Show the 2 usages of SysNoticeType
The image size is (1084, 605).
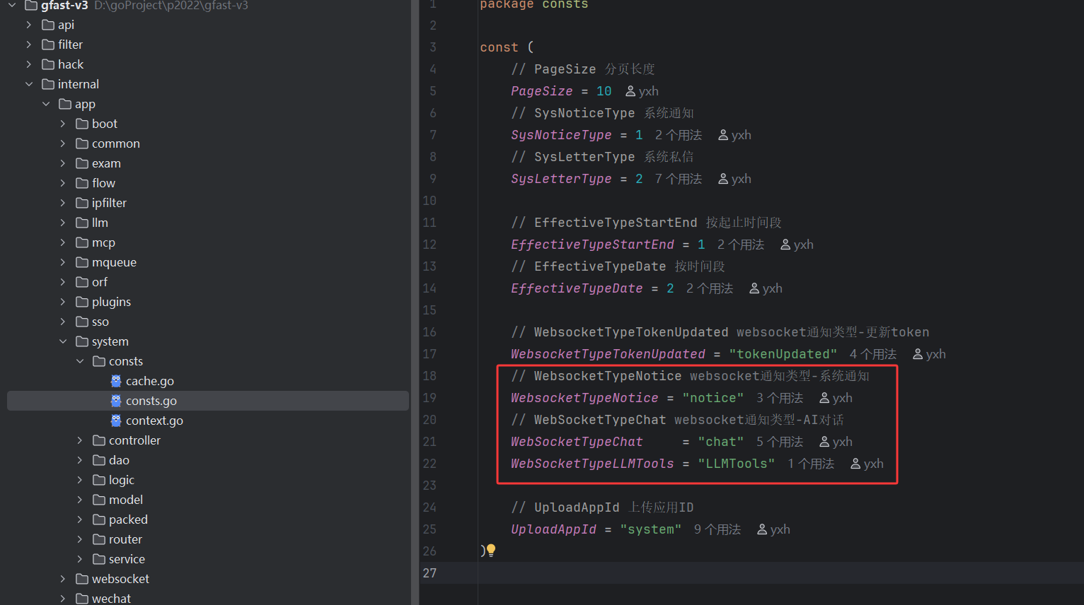click(679, 135)
